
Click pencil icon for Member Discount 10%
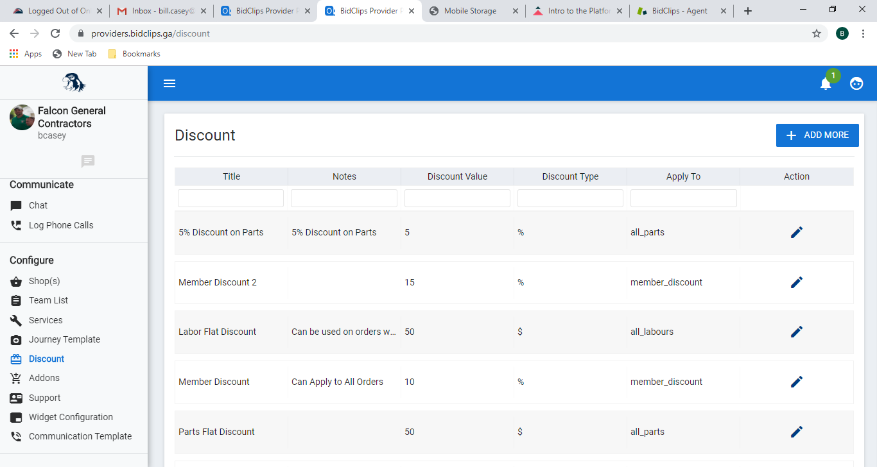click(x=797, y=382)
